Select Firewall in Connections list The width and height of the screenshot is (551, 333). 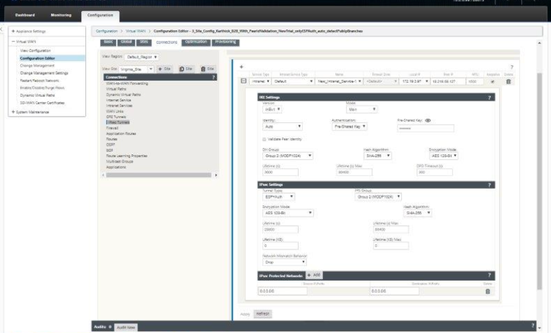112,128
